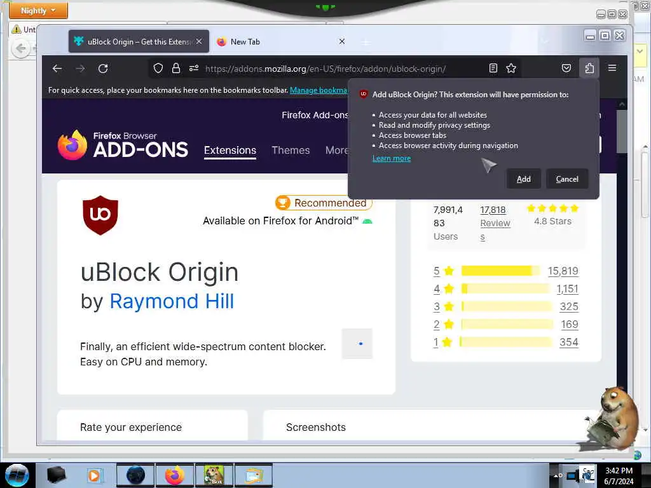Bookmark this page with star icon
The image size is (651, 488).
511,68
